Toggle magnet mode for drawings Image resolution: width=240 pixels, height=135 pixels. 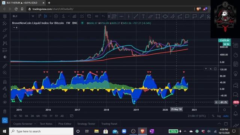point(5,82)
